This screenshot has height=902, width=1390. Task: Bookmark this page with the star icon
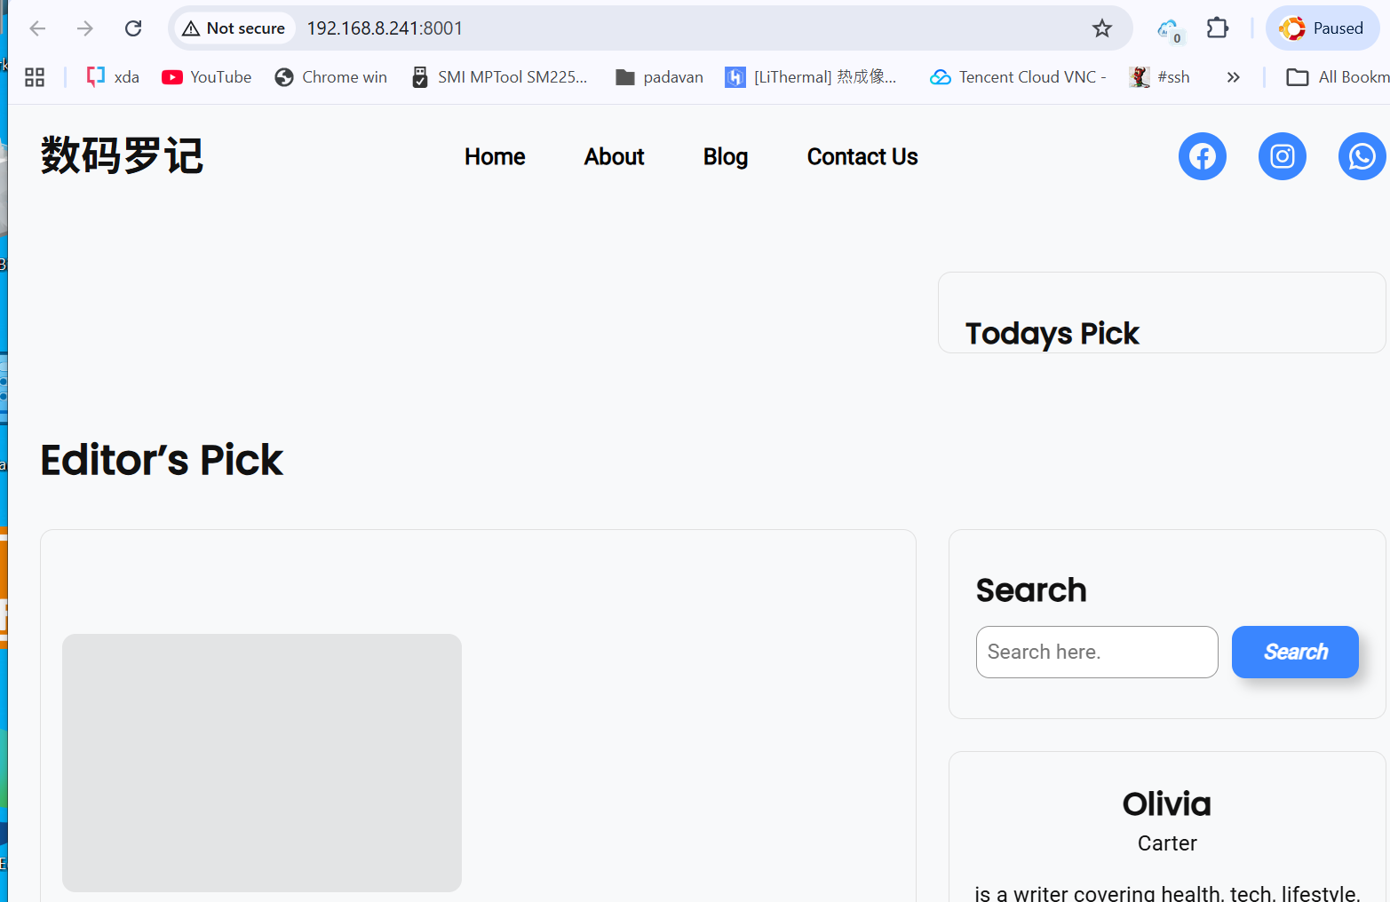click(x=1102, y=28)
